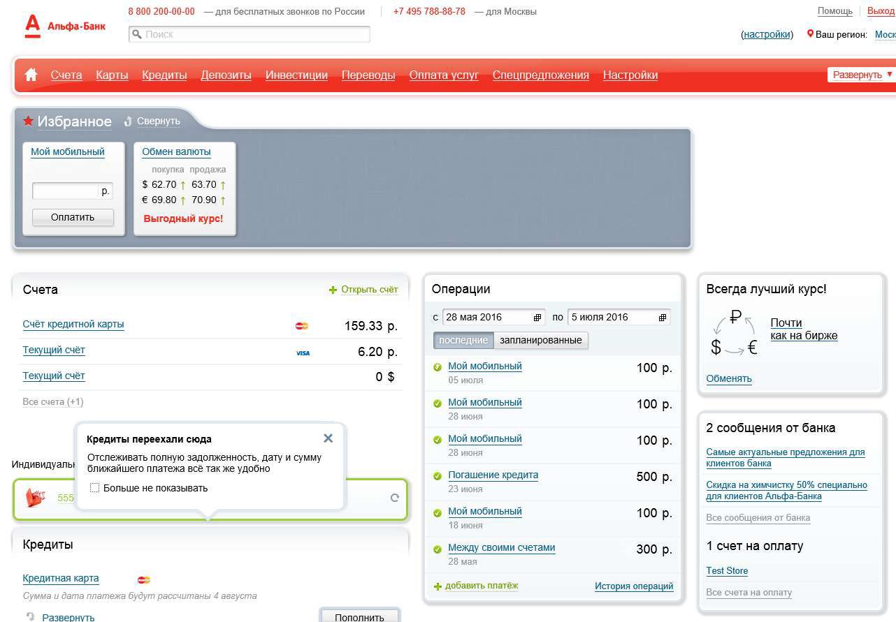Click the MasterCard icon beside Кредитная карта
The width and height of the screenshot is (896, 622).
coord(144,579)
